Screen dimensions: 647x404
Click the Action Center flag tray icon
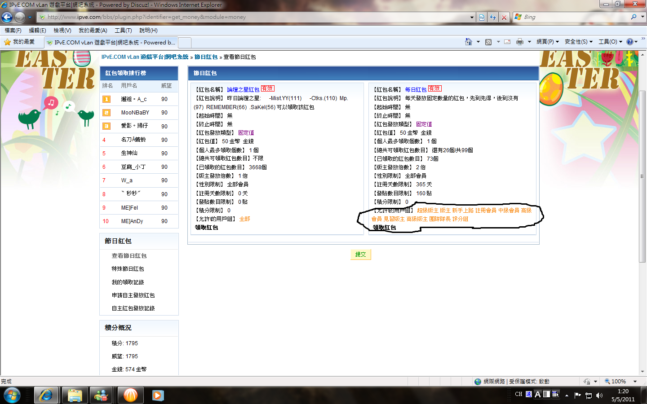tap(578, 395)
